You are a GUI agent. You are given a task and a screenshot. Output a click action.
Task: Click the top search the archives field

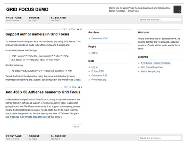tap(160, 20)
